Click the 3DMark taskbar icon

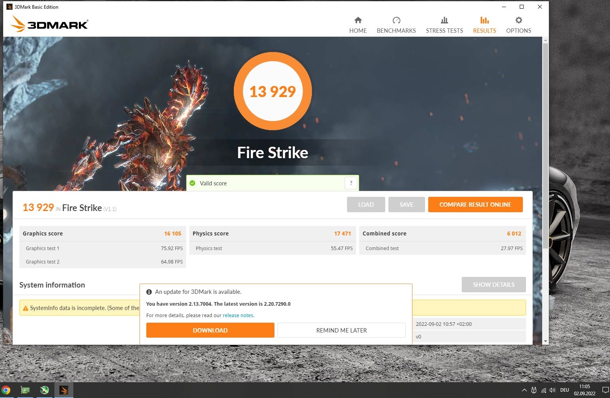(x=63, y=390)
